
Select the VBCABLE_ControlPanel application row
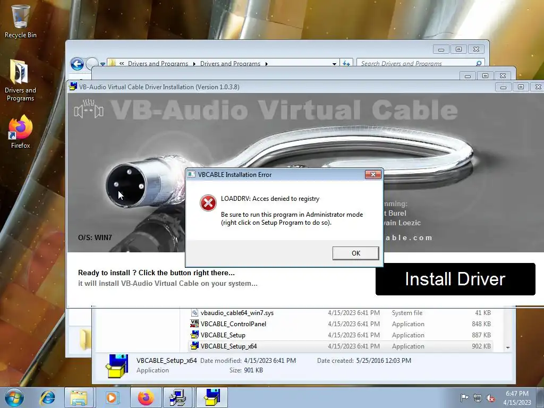click(341, 324)
